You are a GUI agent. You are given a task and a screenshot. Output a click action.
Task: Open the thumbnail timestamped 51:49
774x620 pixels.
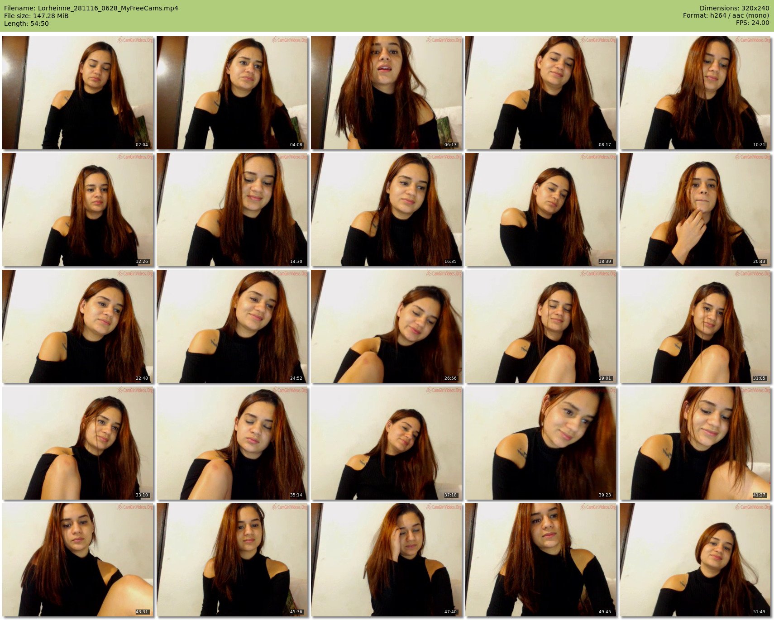[695, 560]
